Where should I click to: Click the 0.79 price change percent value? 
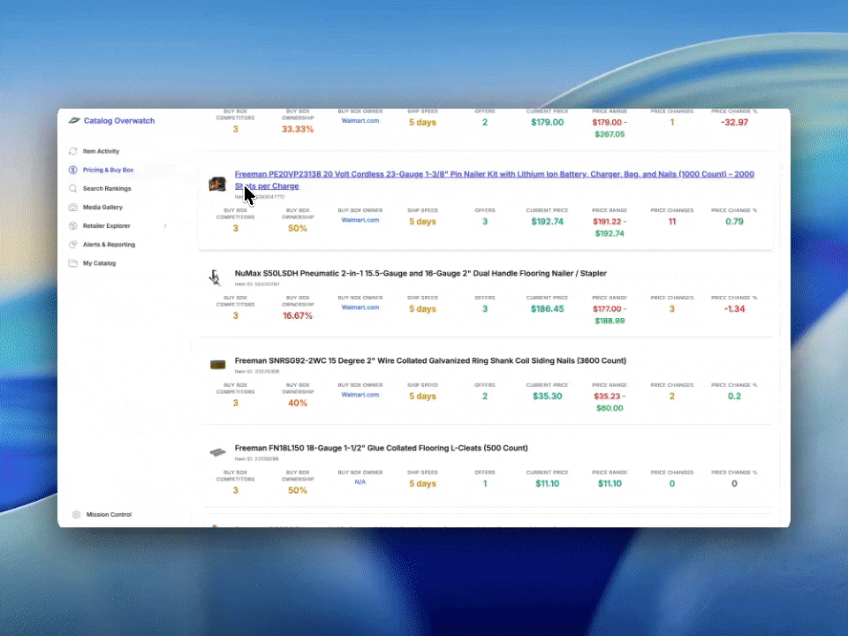(734, 222)
